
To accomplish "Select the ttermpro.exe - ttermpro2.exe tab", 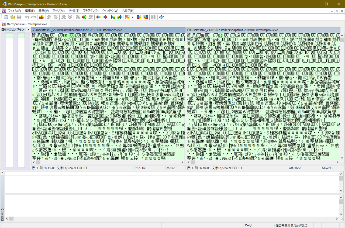I will (x=25, y=24).
